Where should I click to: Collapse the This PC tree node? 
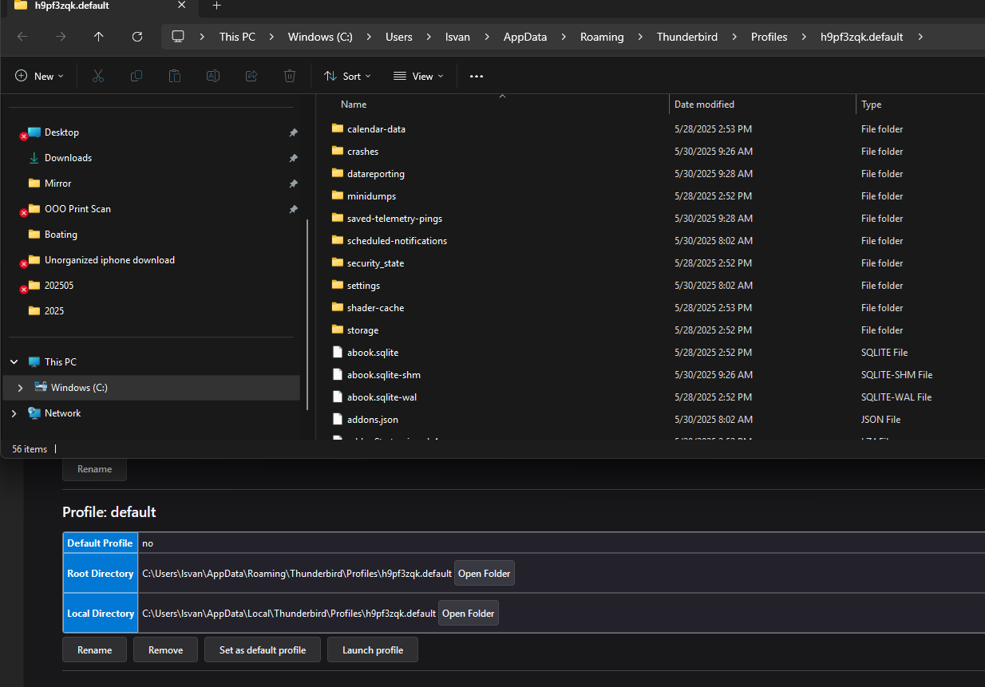pos(14,362)
